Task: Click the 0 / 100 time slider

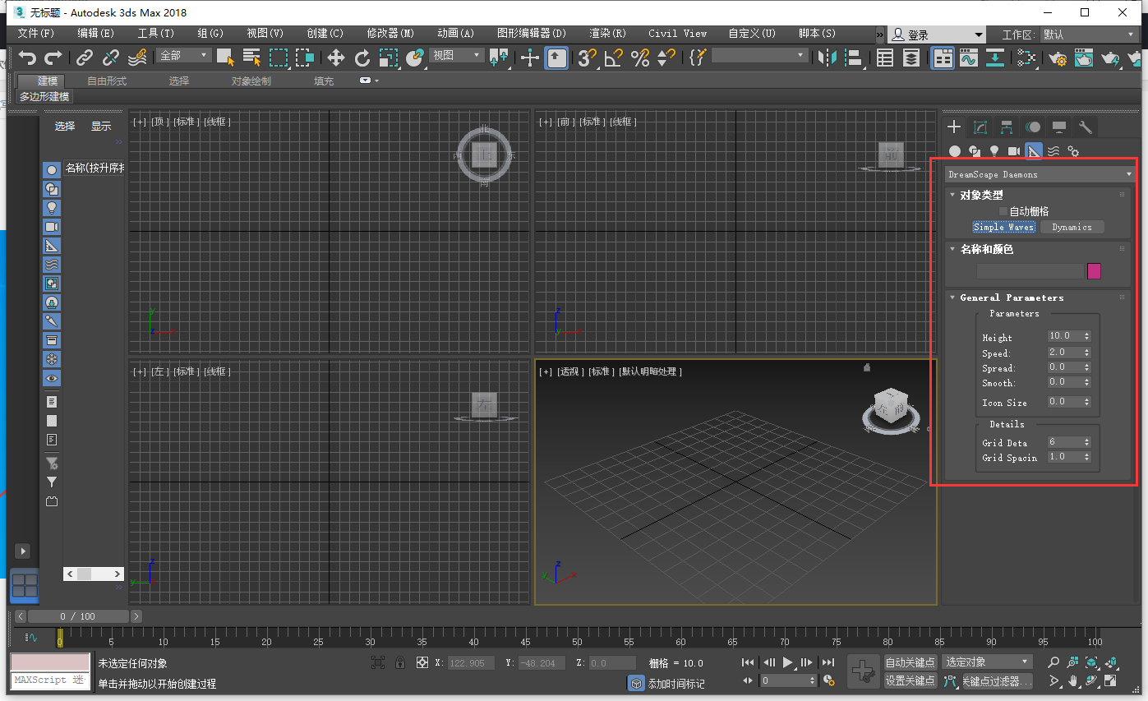Action: coord(78,616)
